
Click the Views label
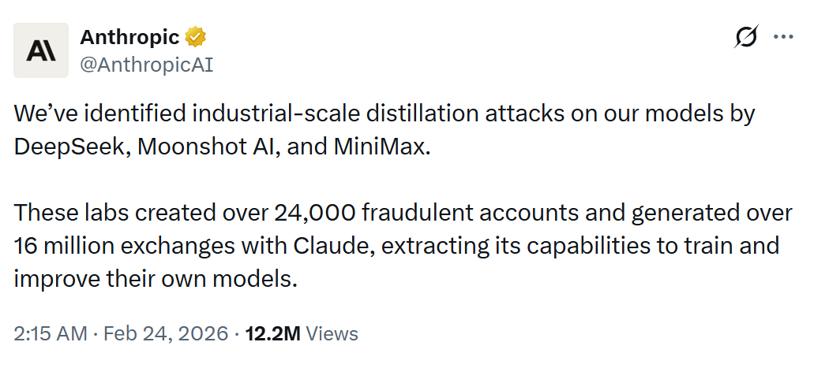[x=332, y=333]
